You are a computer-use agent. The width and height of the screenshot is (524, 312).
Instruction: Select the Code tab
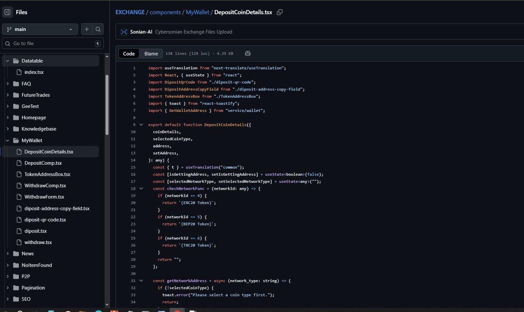click(x=129, y=54)
